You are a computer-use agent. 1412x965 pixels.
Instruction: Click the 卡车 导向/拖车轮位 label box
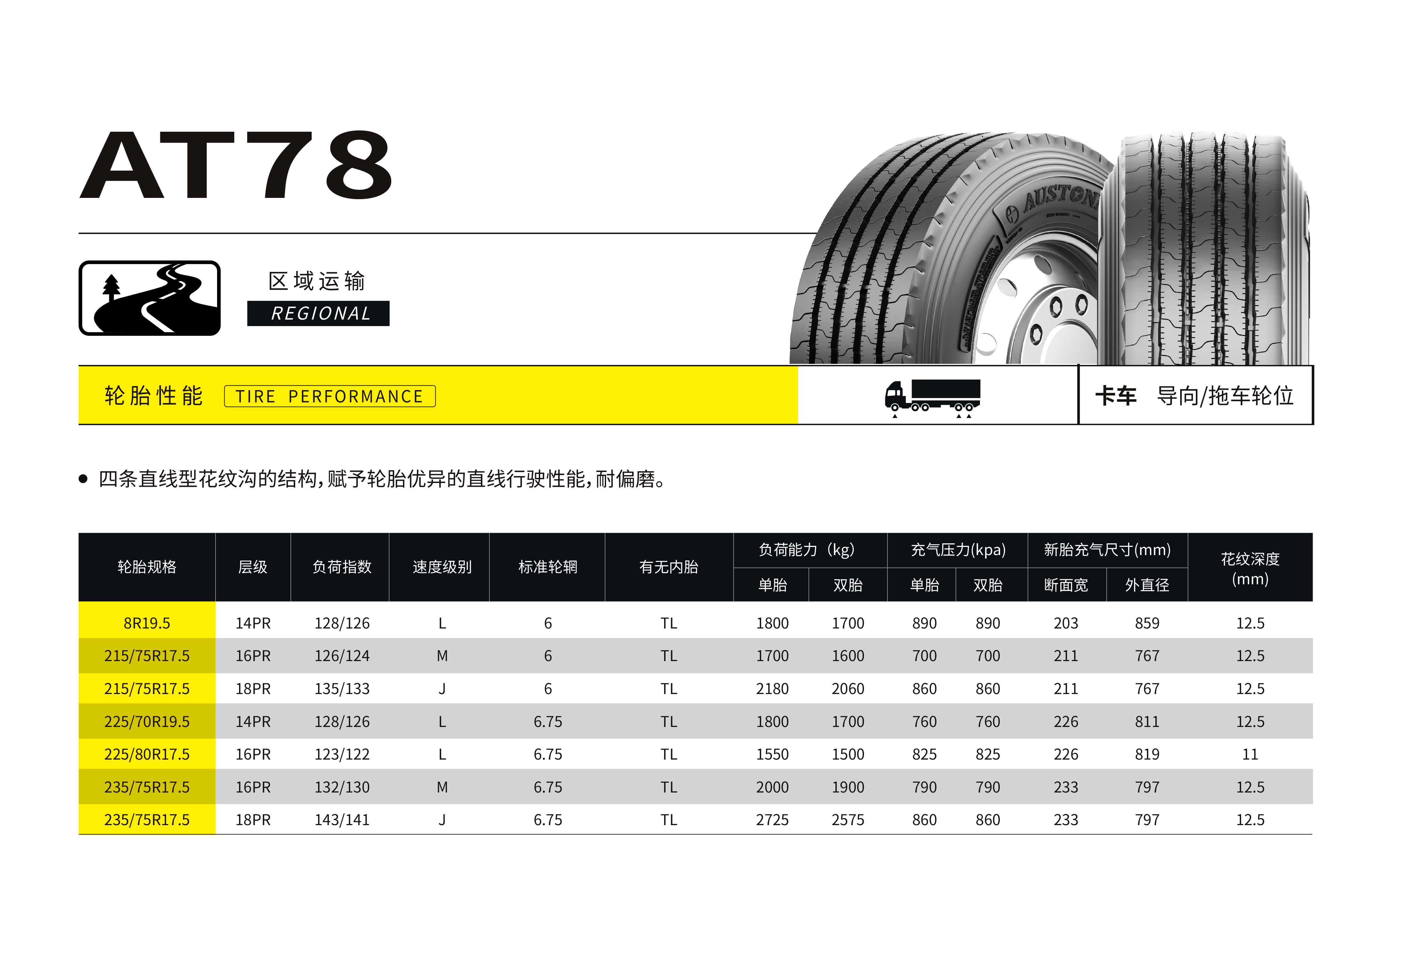(x=1195, y=396)
